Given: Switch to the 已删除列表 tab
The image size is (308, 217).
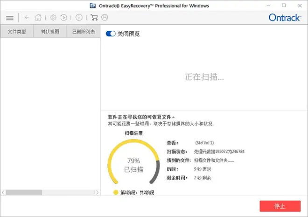Looking at the screenshot, I should [x=84, y=31].
